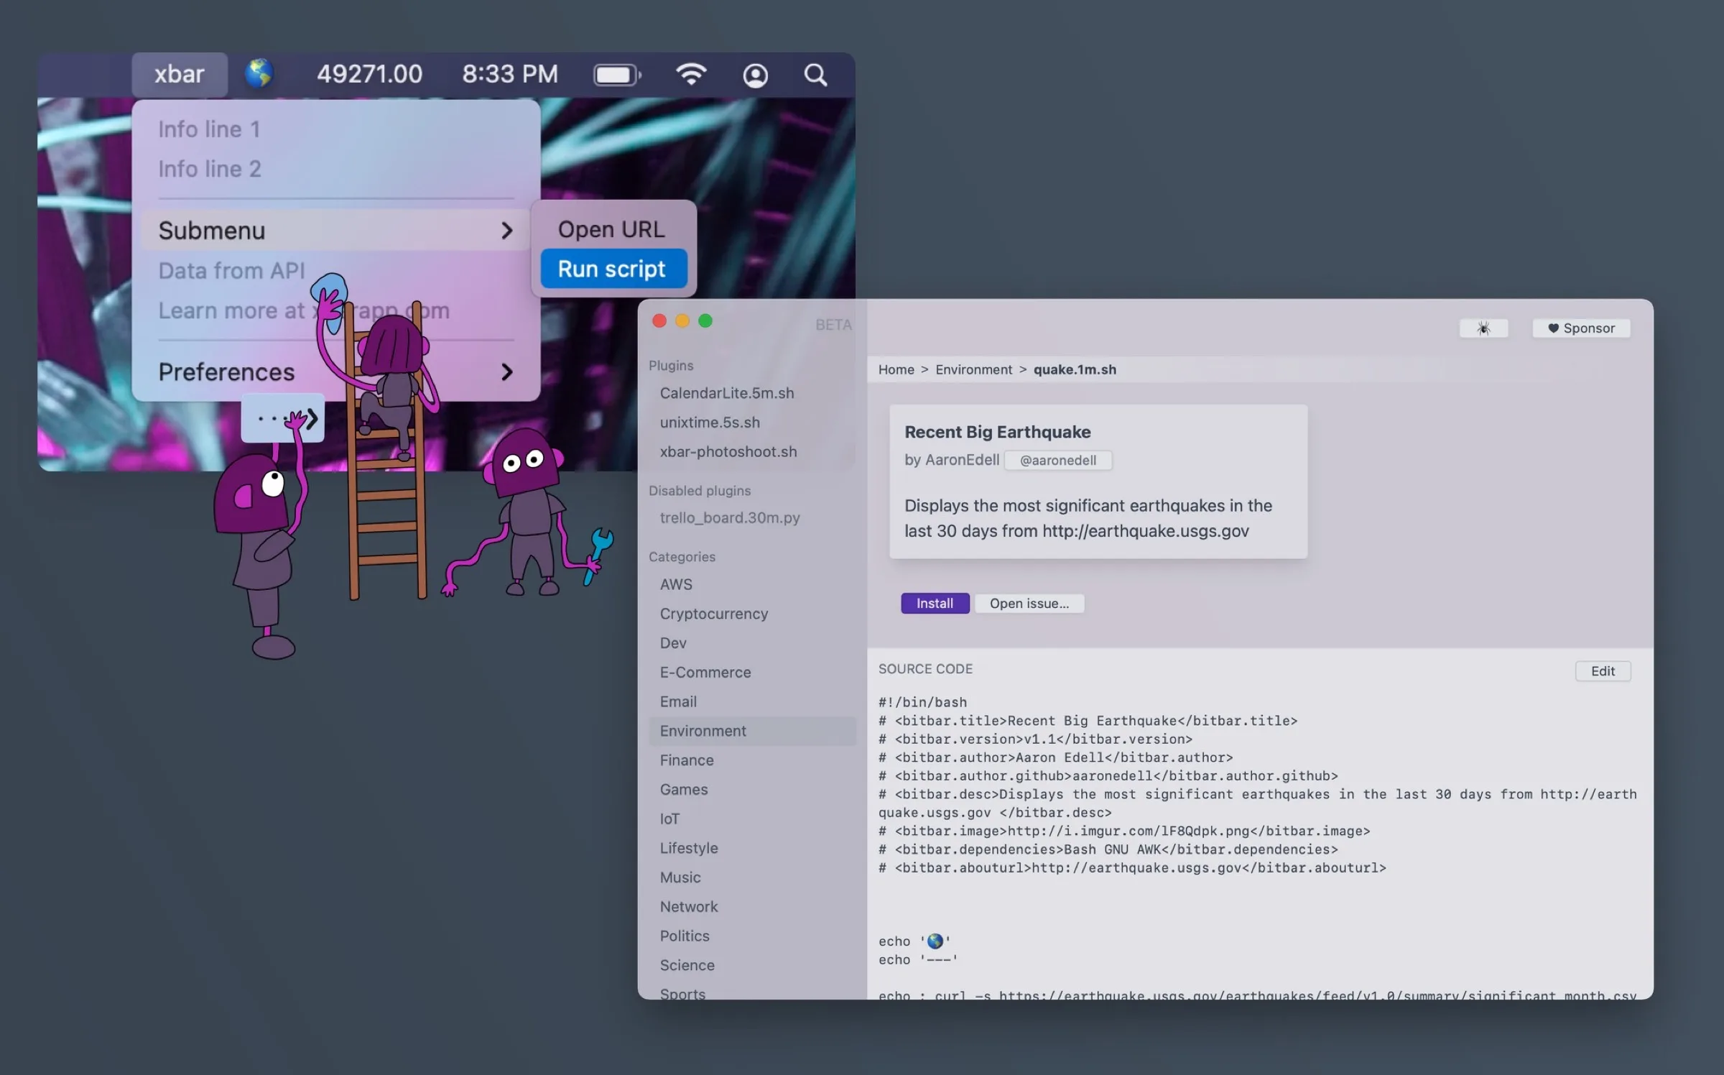This screenshot has width=1724, height=1075.
Task: Click the heart Sponsor button
Action: [x=1581, y=328]
